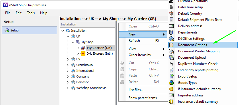The height and width of the screenshot is (105, 239).
Task: Expand the US tree node
Action: (x=68, y=59)
